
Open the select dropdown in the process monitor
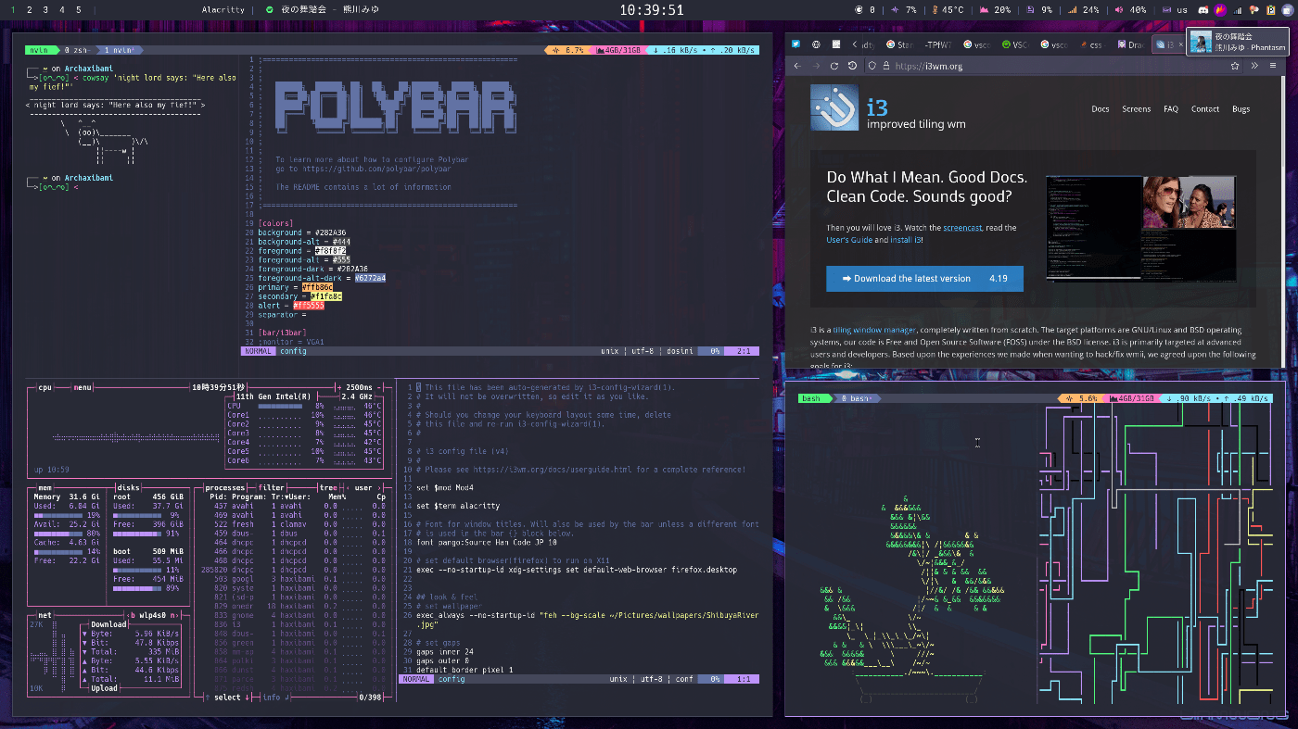coord(230,697)
